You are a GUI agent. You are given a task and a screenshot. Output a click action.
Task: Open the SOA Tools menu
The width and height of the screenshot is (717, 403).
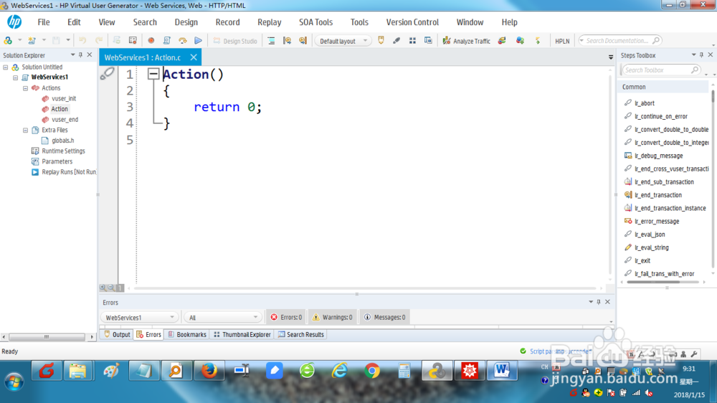tap(316, 22)
